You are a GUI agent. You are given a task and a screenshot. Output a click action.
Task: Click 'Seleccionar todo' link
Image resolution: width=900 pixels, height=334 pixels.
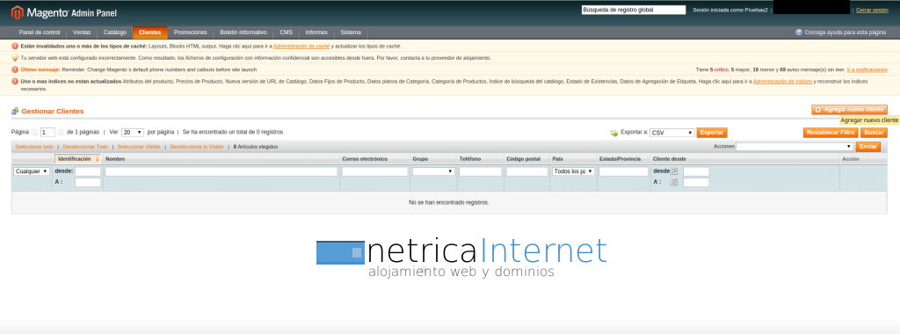click(34, 147)
